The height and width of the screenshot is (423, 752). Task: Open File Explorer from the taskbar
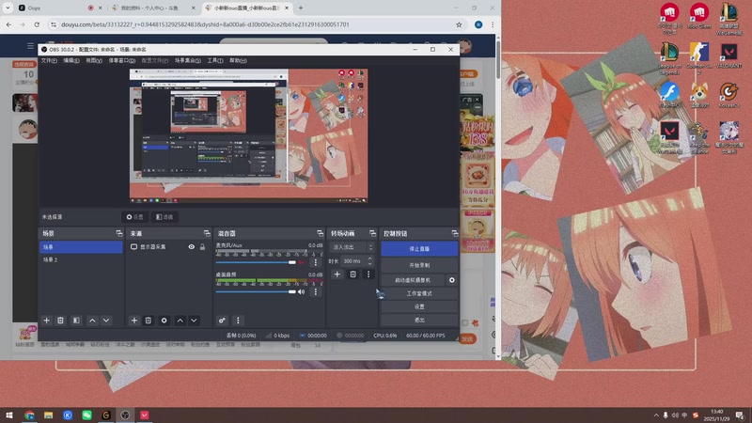(49, 415)
